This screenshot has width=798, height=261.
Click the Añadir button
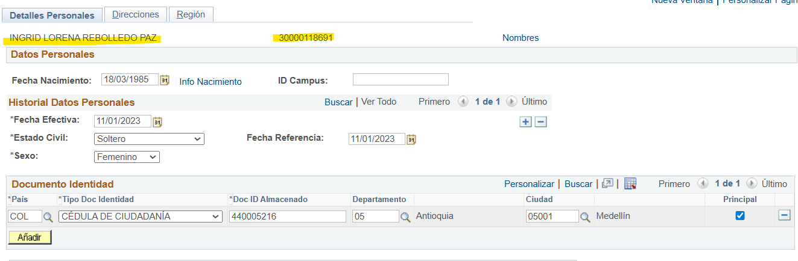tap(30, 238)
